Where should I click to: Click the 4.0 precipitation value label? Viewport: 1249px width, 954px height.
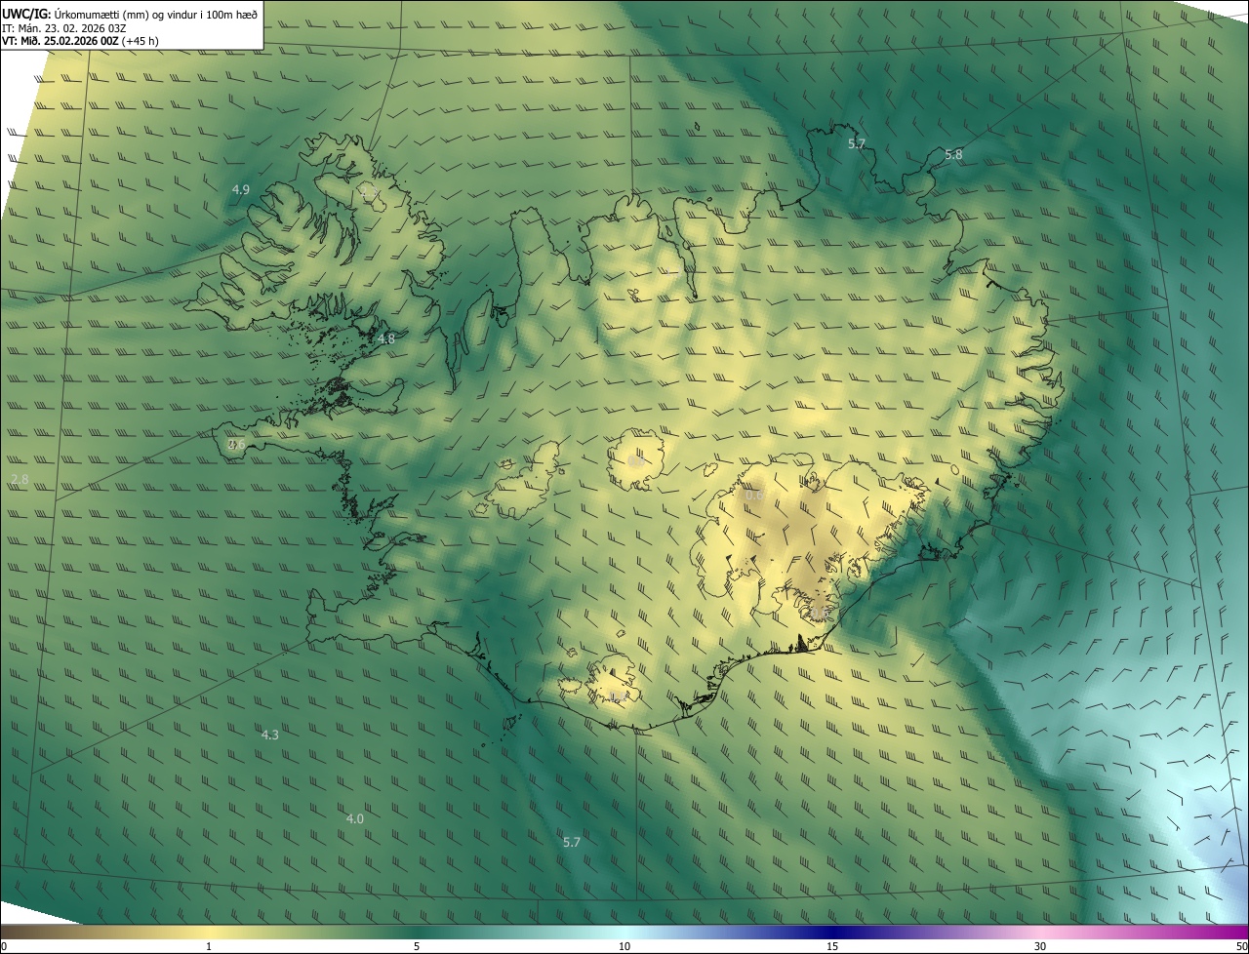(x=354, y=818)
